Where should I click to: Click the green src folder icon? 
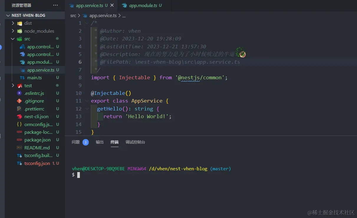coord(20,39)
